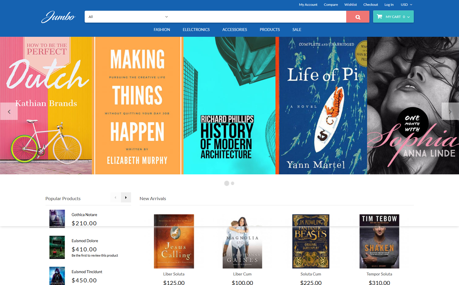Open the Gothica Notare product thumbnail
Image resolution: width=459 pixels, height=285 pixels.
coord(57,219)
